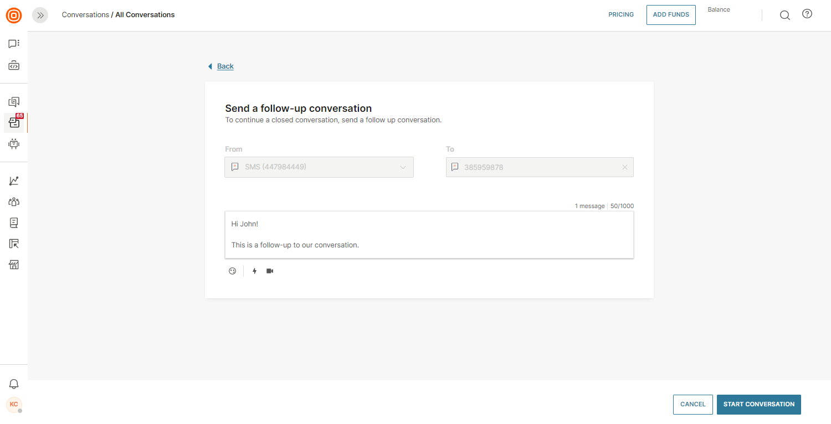Open the Pricing link
Viewport: 831px width, 424px height.
pyautogui.click(x=621, y=15)
